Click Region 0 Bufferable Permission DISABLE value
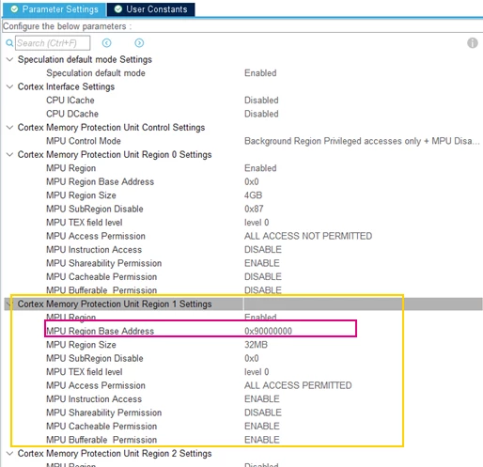The image size is (483, 467). click(x=263, y=290)
